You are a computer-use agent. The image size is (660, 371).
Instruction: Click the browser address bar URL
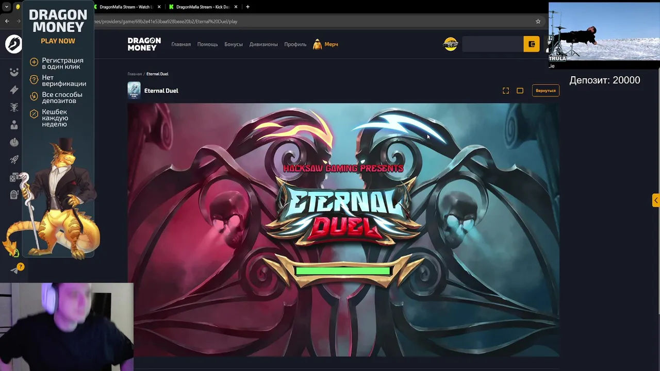165,22
